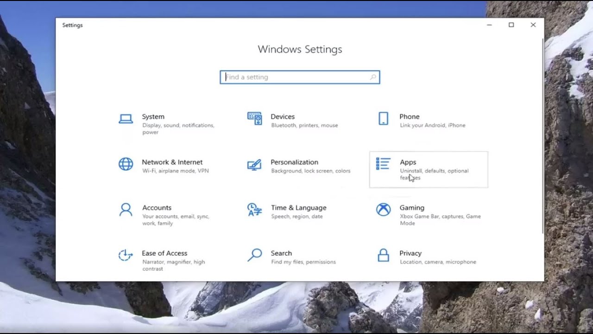The width and height of the screenshot is (593, 334).
Task: Maximize the Settings window
Action: tap(511, 25)
